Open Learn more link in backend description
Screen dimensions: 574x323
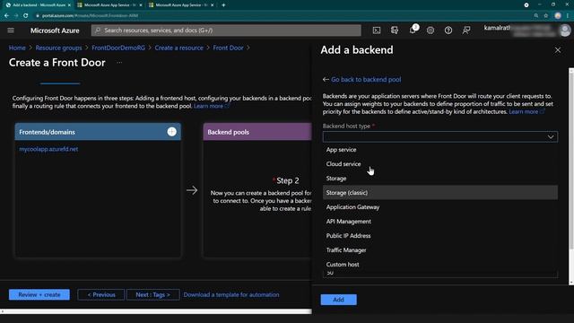pyautogui.click(x=526, y=111)
